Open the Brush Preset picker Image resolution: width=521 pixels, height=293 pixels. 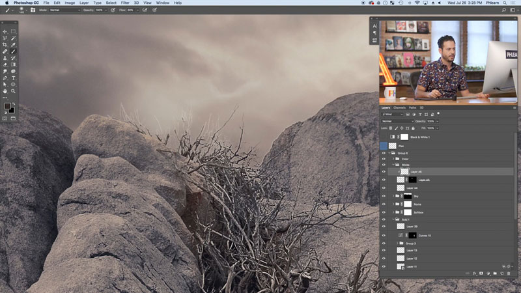click(23, 10)
